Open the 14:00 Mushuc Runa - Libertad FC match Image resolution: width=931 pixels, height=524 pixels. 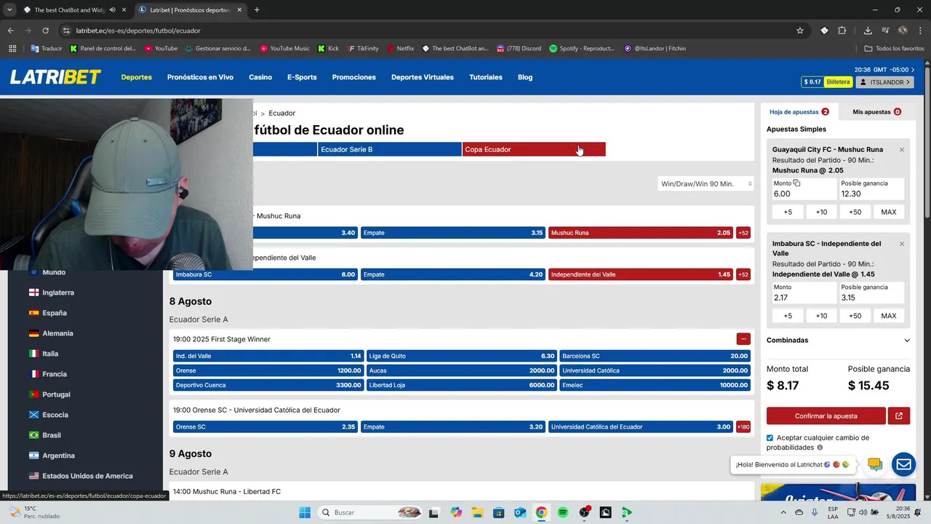[227, 492]
